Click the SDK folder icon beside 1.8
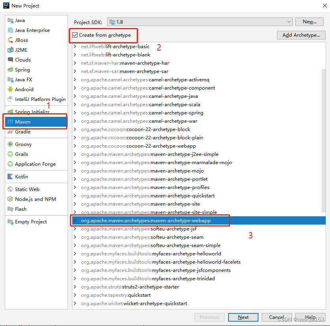 pos(112,22)
